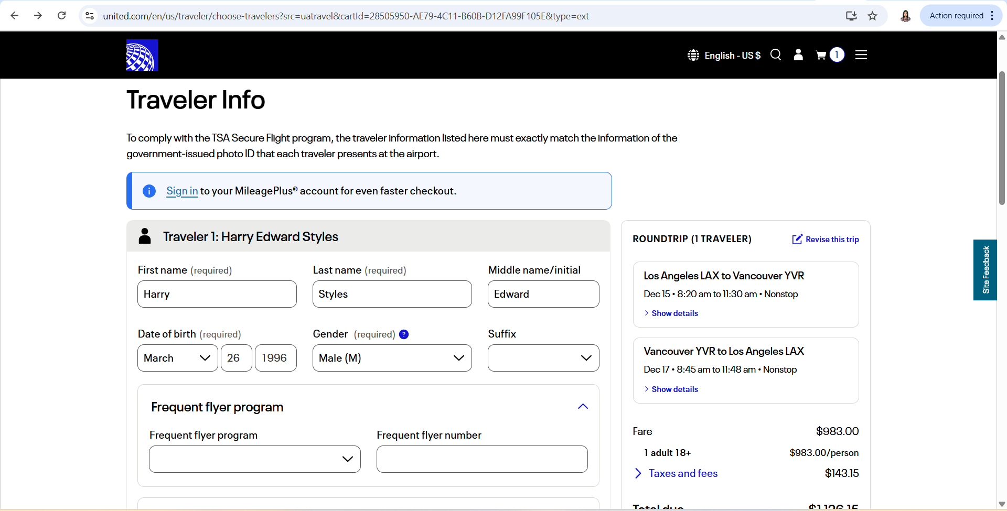Viewport: 1007px width, 511px height.
Task: Open the English - US $ language selector
Action: pos(724,55)
